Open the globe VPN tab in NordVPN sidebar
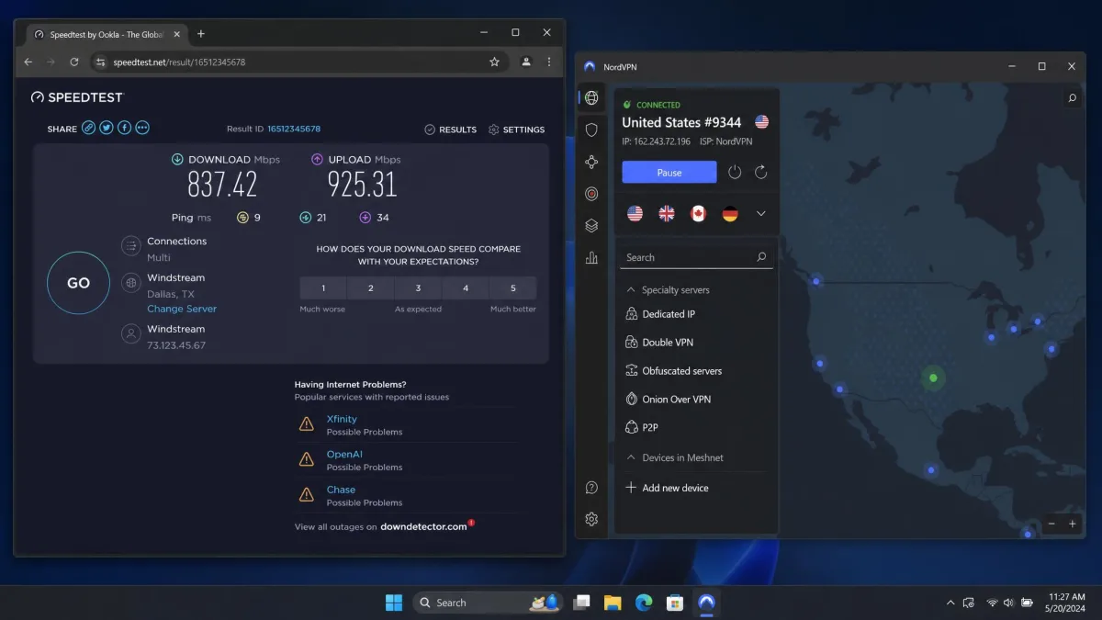1102x620 pixels. (591, 98)
